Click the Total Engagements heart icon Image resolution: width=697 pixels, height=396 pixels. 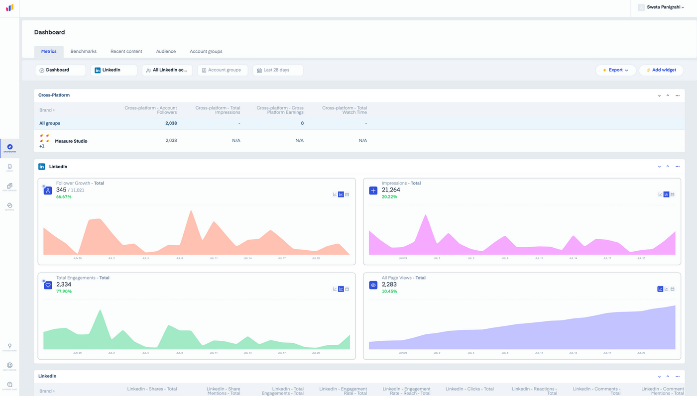point(48,286)
